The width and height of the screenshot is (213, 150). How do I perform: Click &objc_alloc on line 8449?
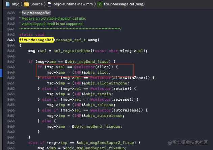(97, 72)
